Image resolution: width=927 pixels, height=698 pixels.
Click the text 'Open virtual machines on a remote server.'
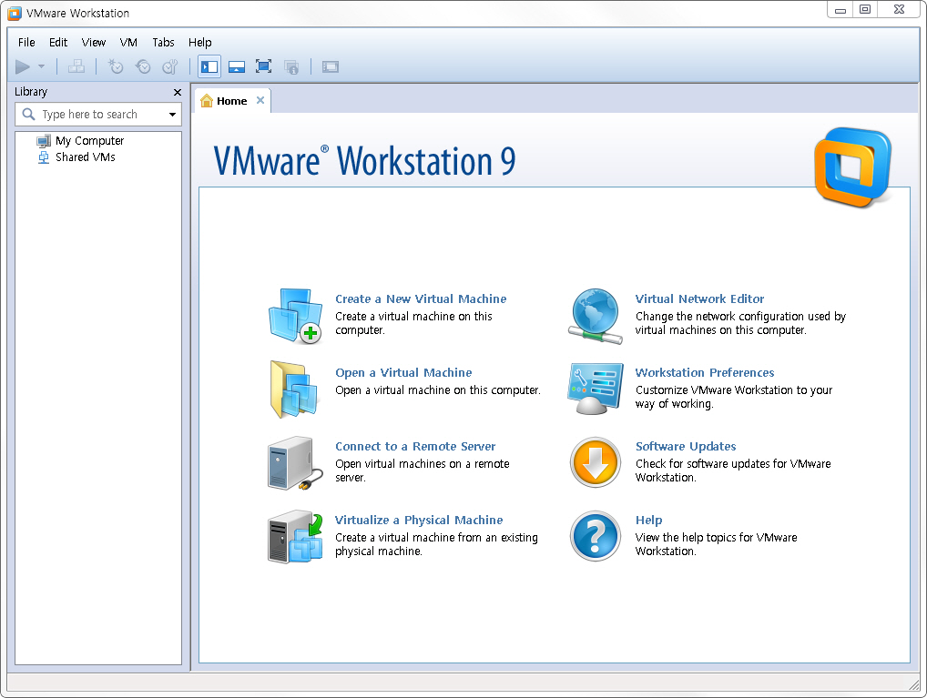(x=423, y=470)
